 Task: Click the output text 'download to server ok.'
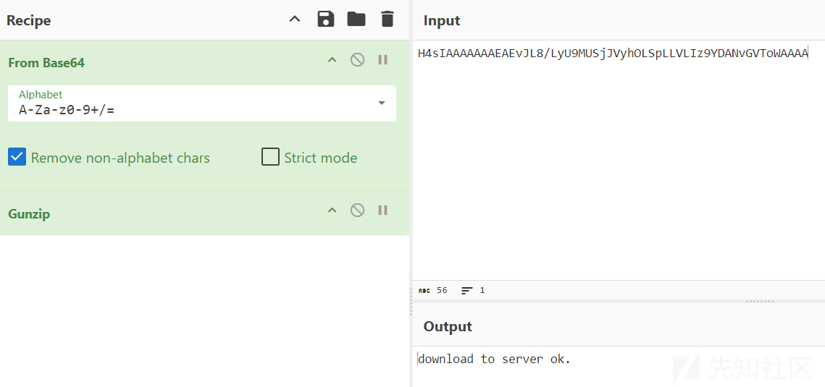(494, 360)
